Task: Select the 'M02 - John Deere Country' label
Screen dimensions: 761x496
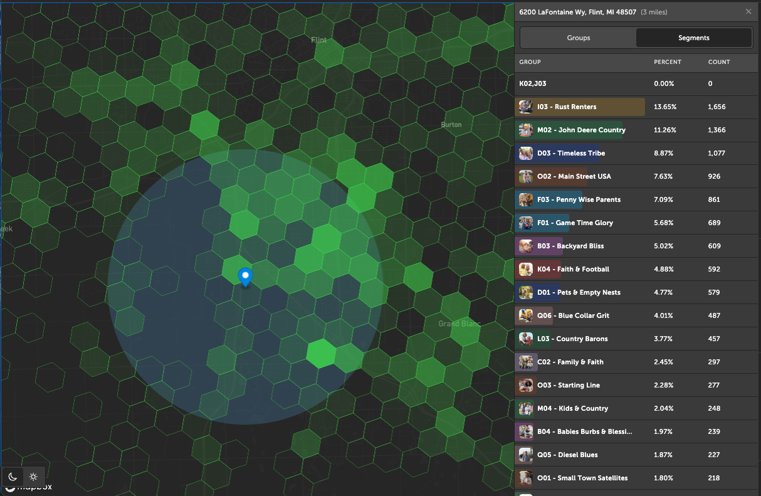Action: [x=581, y=130]
